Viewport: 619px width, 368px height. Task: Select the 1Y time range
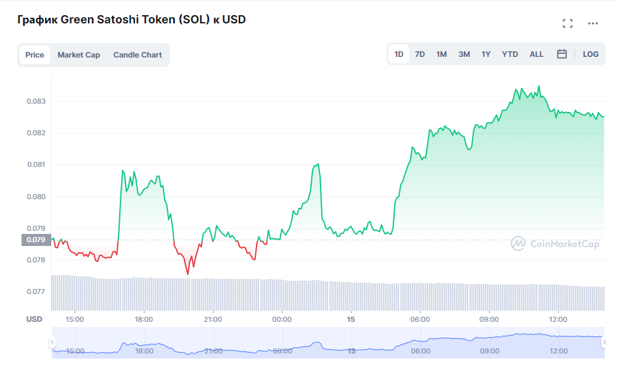click(x=486, y=54)
